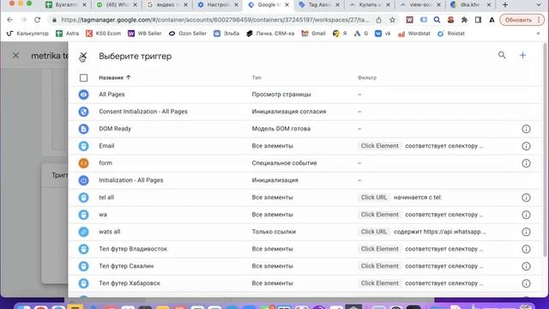Show info for Тел футер Владивосток
549x309 pixels.
click(x=526, y=249)
